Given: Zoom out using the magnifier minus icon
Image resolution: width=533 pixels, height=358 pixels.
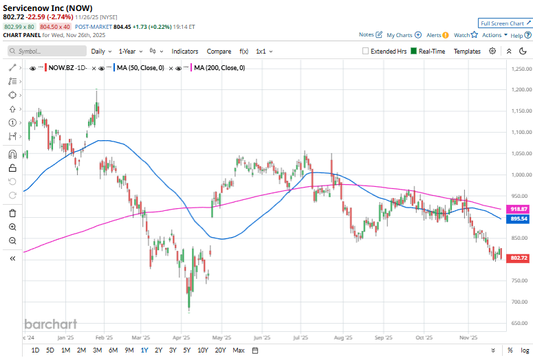Looking at the screenshot, I should tap(12, 240).
